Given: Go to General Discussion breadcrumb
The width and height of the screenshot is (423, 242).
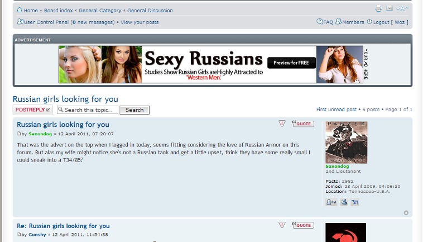Looking at the screenshot, I should tap(150, 10).
